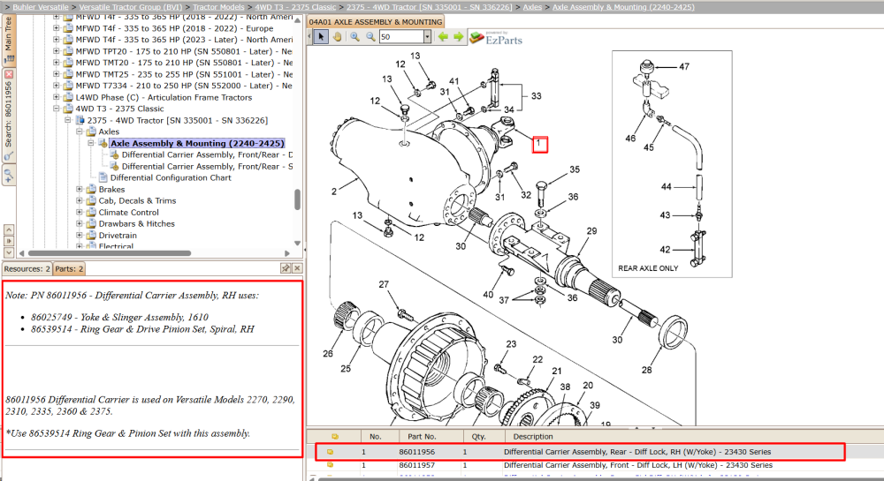Click the zoom value field showing 50
This screenshot has width=884, height=481.
tap(400, 36)
